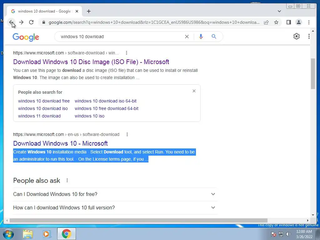Open the People also ask options dots
This screenshot has width=320, height=240.
67,180
